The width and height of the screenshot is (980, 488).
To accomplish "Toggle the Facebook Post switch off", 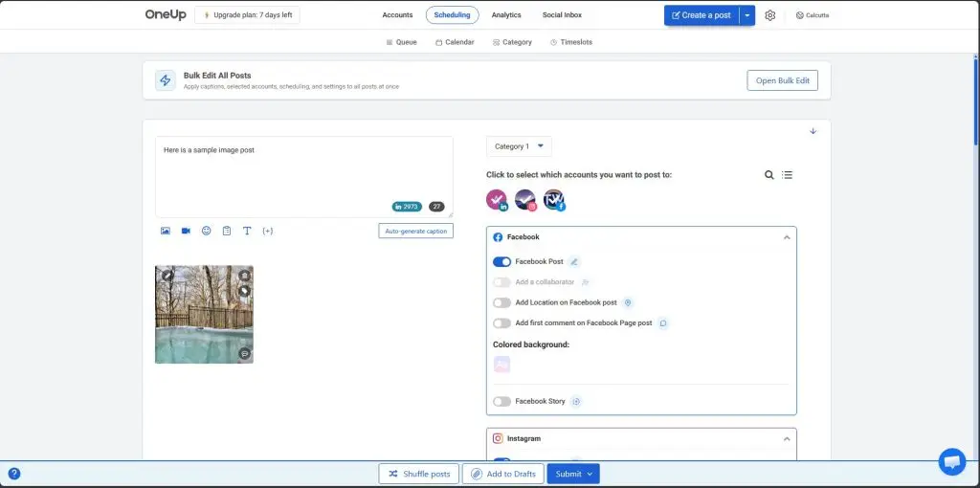I will click(501, 262).
